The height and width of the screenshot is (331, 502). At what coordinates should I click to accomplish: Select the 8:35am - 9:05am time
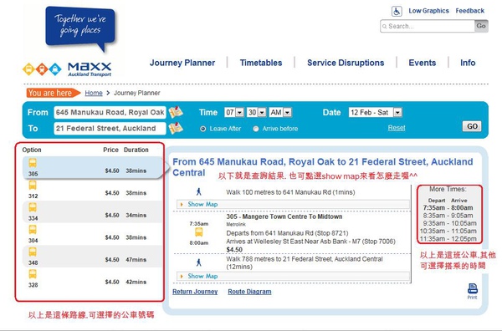tap(448, 216)
